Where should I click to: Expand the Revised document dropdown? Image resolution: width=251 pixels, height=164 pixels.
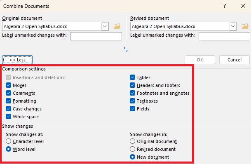pos(233,26)
